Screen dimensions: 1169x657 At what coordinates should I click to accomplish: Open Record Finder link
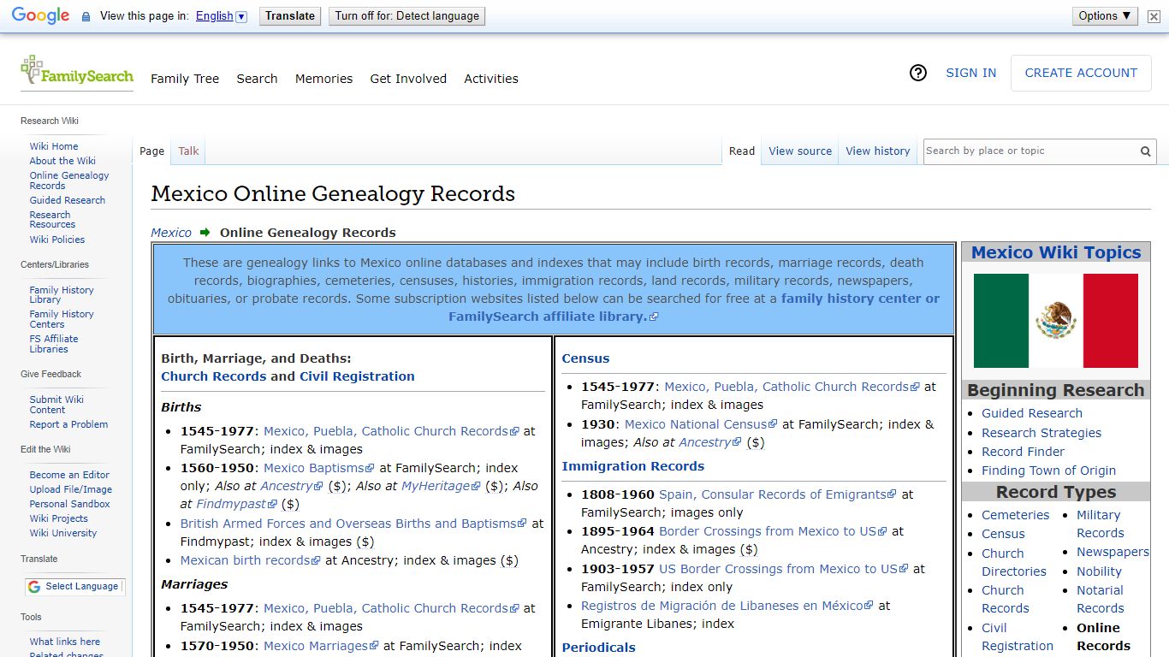click(1024, 452)
